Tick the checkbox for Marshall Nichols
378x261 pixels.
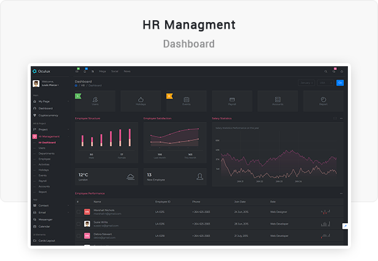[x=78, y=212]
